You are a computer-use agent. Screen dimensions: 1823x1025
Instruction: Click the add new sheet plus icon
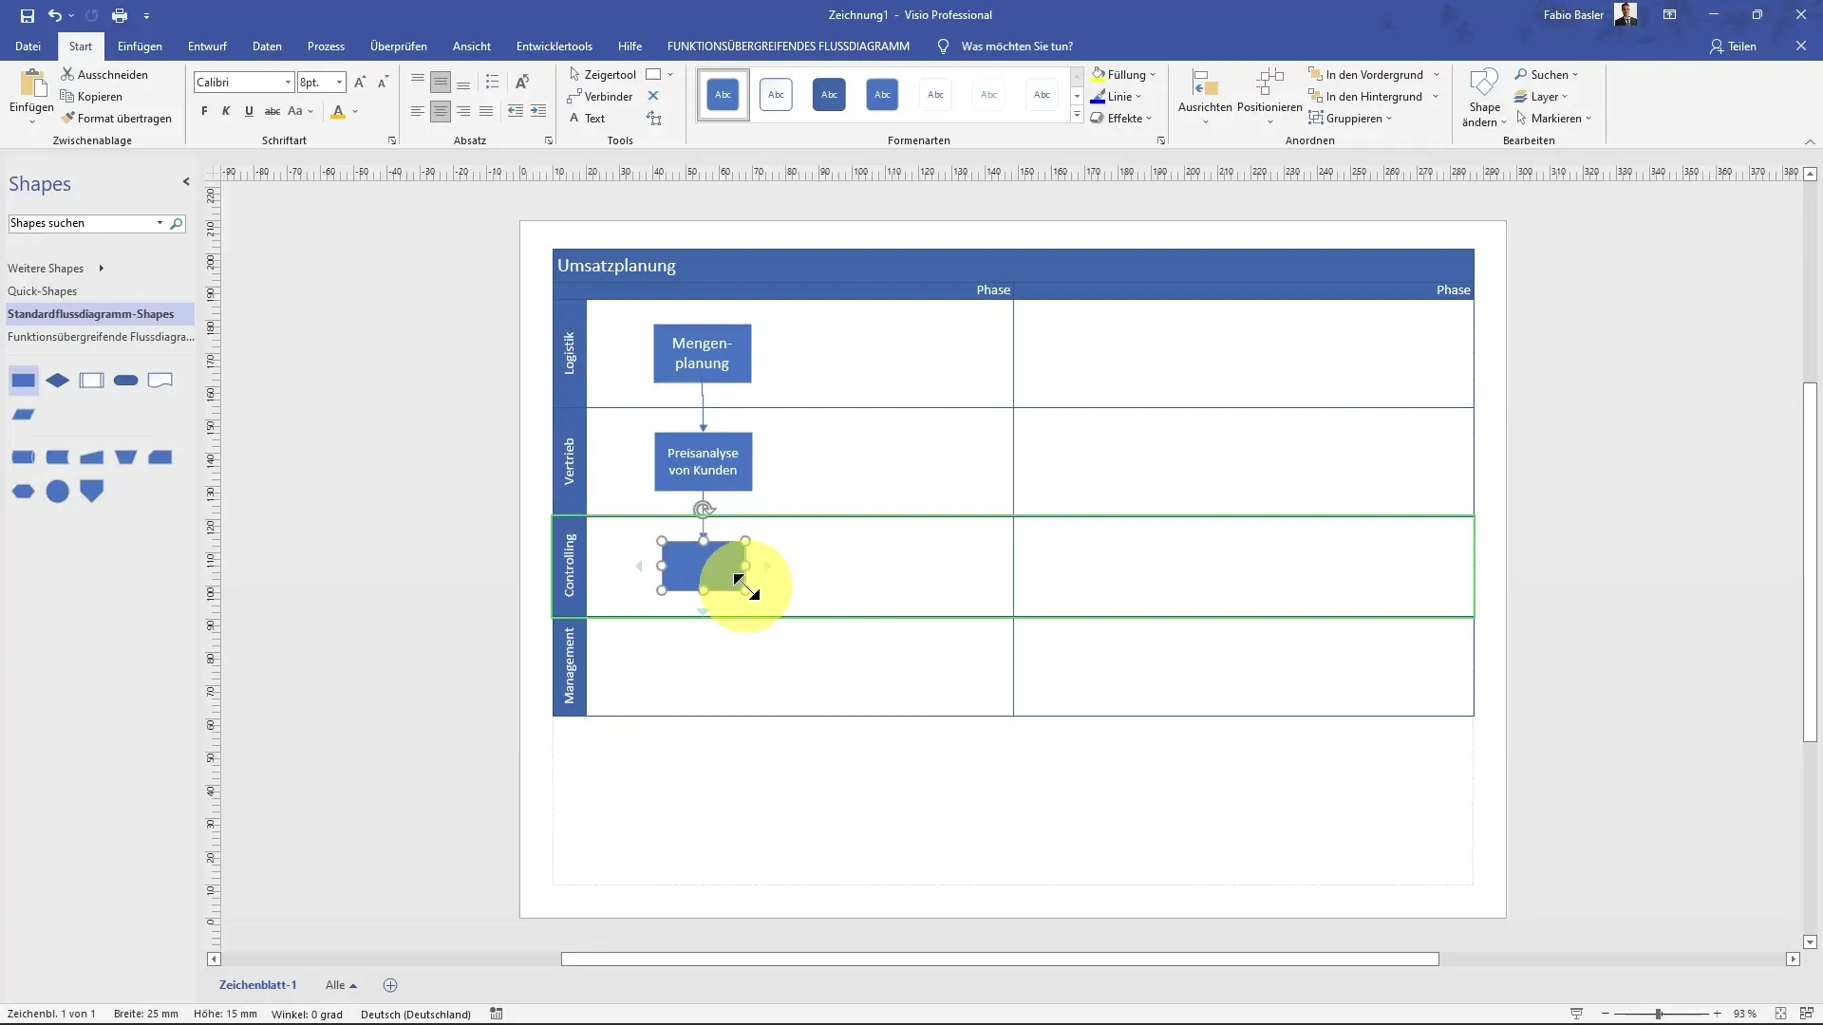pyautogui.click(x=390, y=985)
